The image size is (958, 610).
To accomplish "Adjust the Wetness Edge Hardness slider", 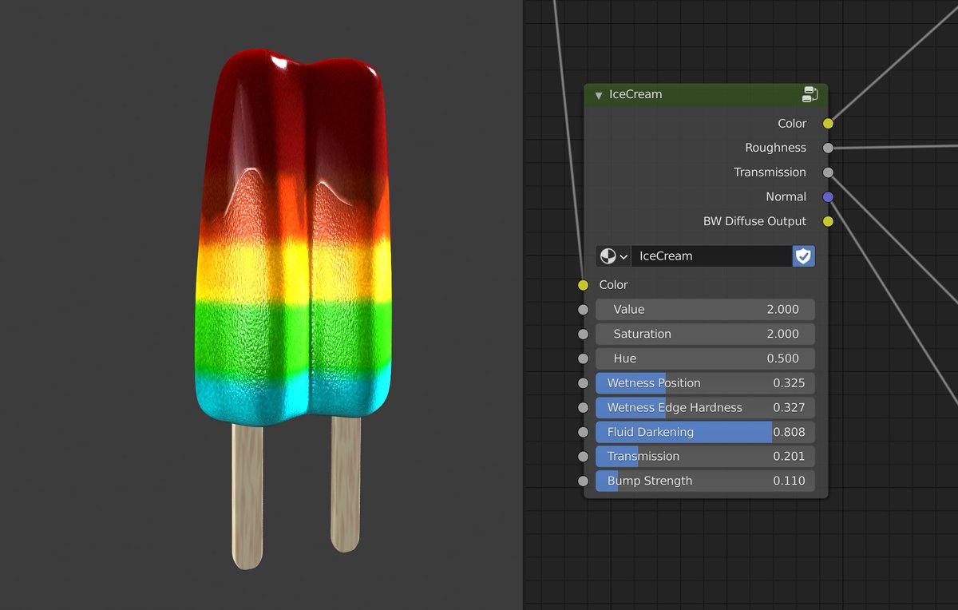I will [705, 408].
